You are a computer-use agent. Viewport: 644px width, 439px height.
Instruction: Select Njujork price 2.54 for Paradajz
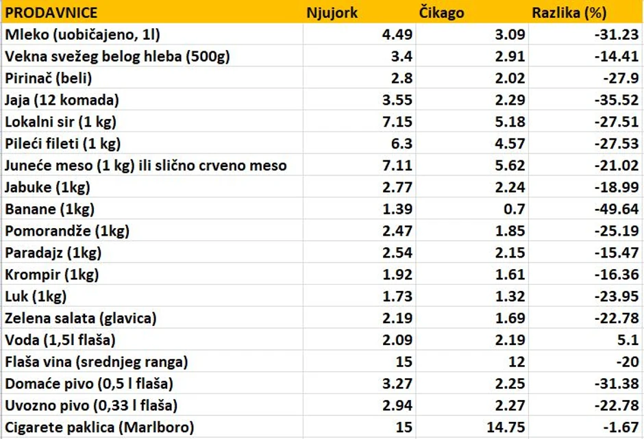point(398,253)
